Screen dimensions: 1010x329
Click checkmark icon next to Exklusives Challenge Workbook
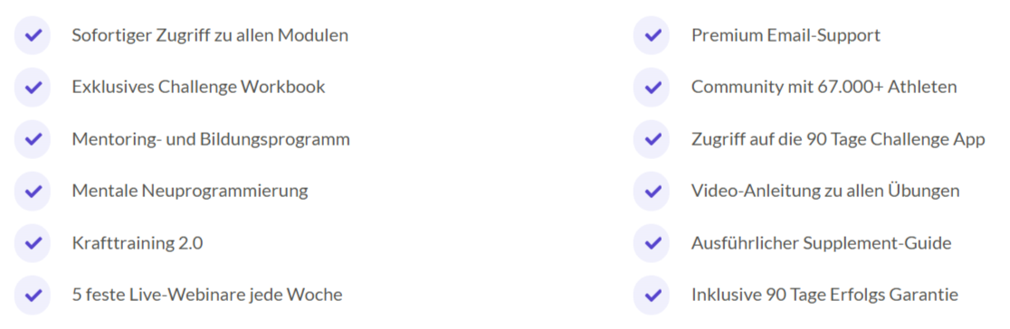[x=33, y=87]
